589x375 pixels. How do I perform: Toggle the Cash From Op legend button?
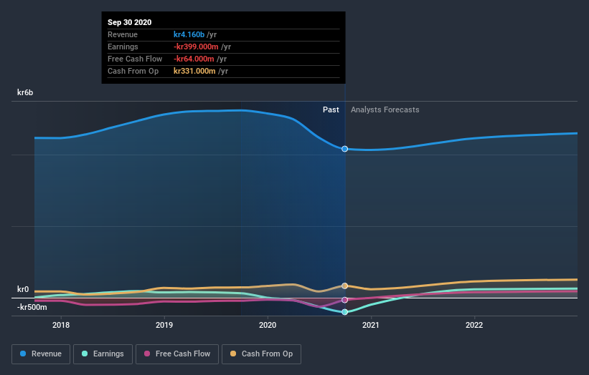pyautogui.click(x=261, y=354)
